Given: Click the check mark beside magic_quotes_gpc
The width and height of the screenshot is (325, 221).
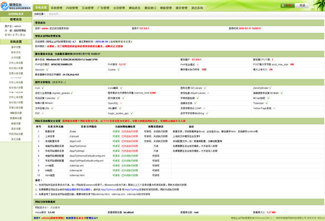Looking at the screenshot, I should click(131, 113).
